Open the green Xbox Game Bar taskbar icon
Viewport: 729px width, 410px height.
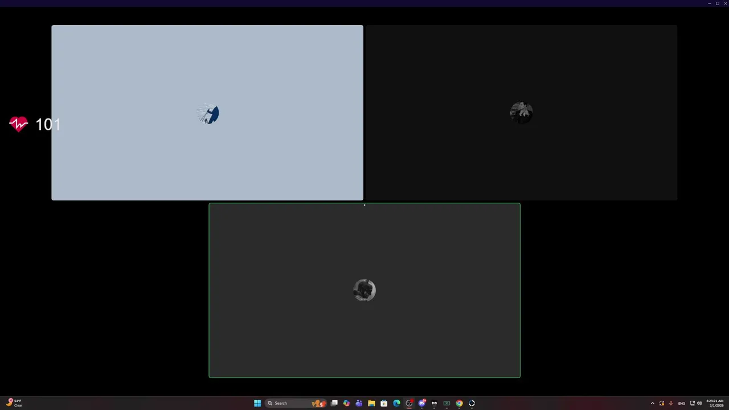(x=447, y=403)
